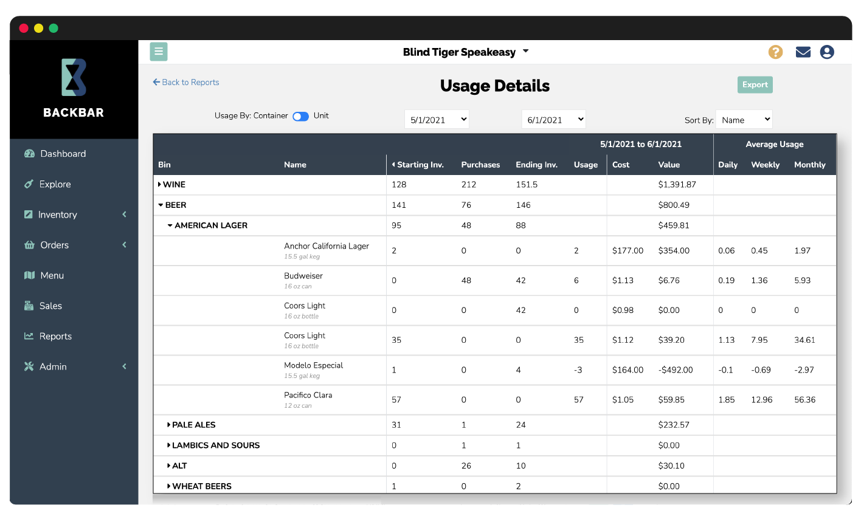The height and width of the screenshot is (519, 861).
Task: Expand the Orders sidebar chevron
Action: 124,245
